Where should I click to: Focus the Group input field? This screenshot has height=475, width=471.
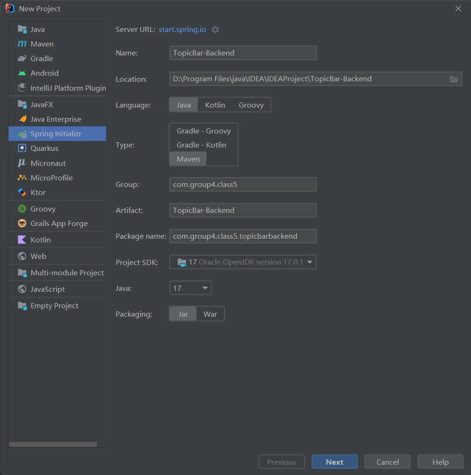pyautogui.click(x=243, y=185)
